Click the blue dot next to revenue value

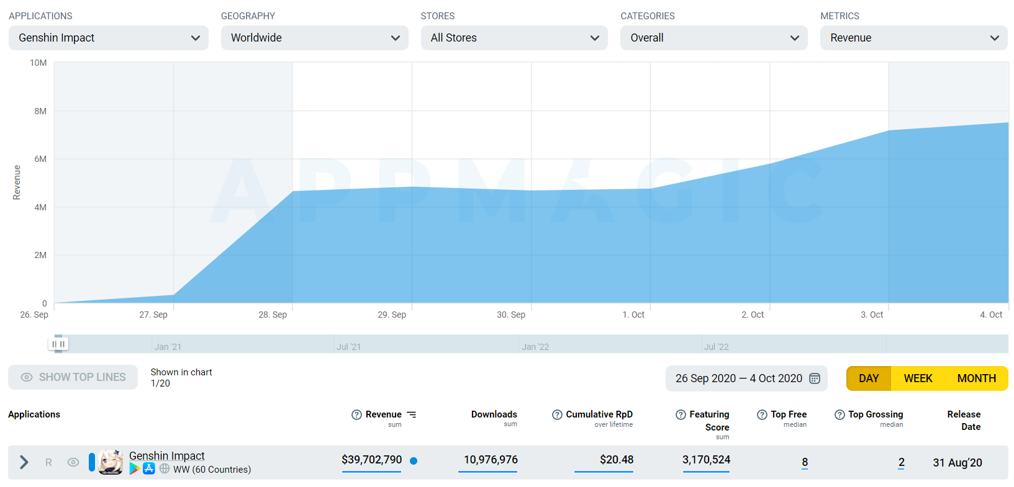(x=414, y=461)
